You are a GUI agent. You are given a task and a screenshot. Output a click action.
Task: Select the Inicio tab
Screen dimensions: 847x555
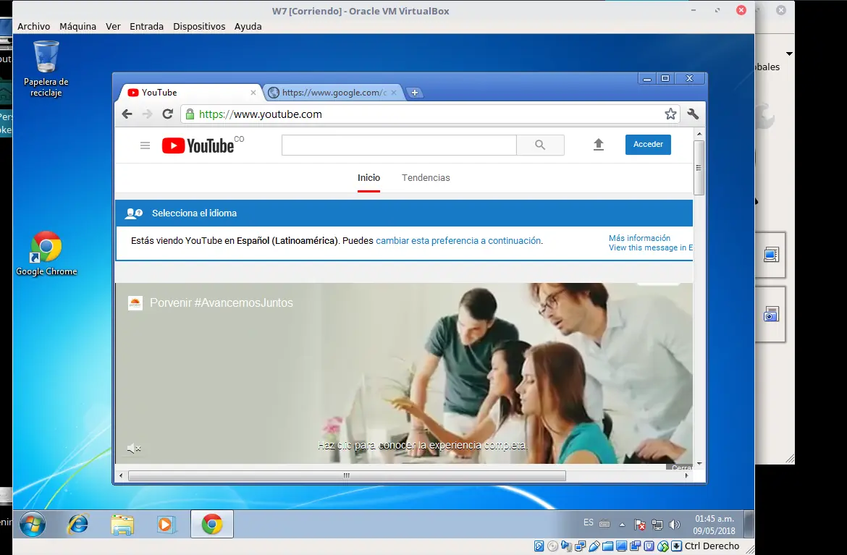369,177
